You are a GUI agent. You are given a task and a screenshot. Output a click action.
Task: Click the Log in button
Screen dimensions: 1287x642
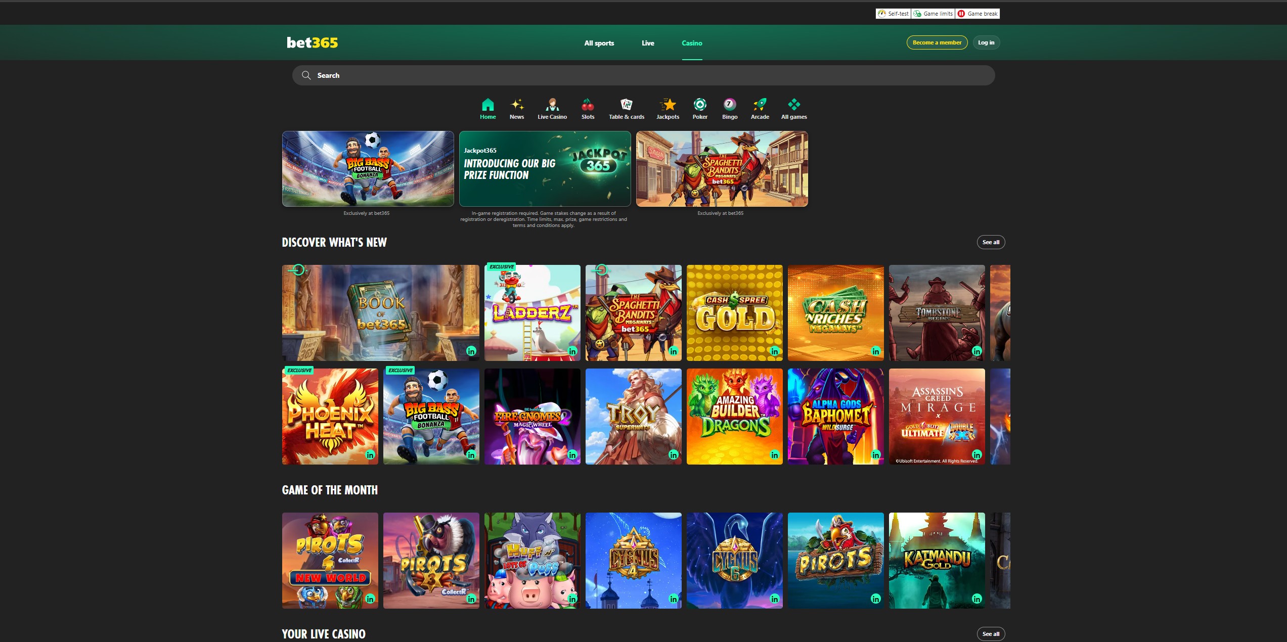coord(986,42)
